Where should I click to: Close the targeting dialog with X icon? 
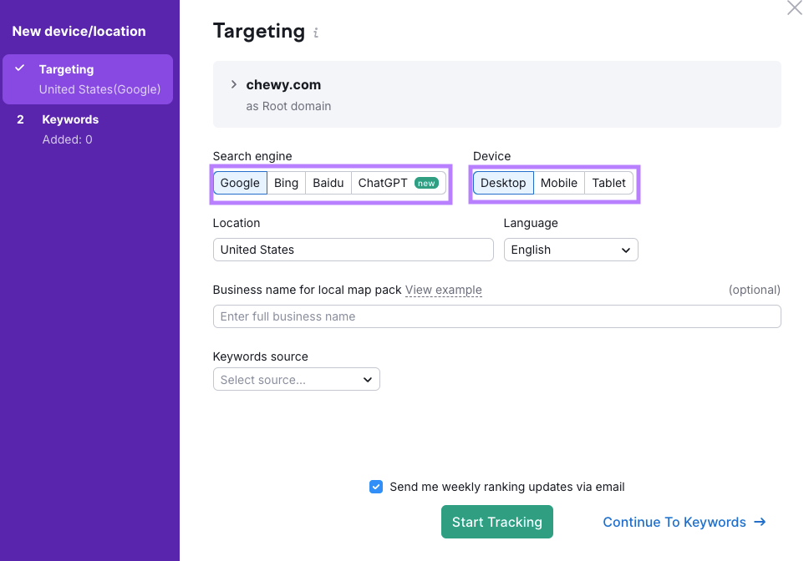794,8
